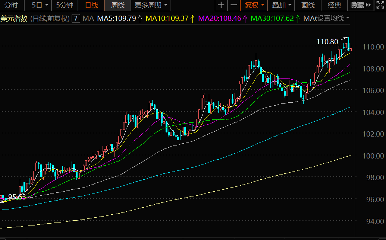The width and height of the screenshot is (386, 240).
Task: Click the fullscreen expand icon at top right
Action: (x=380, y=5)
